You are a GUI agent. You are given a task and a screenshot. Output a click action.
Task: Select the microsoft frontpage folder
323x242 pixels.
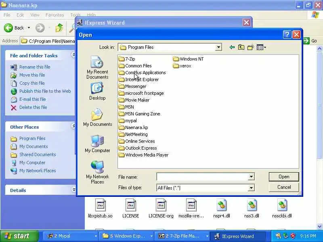pos(141,93)
